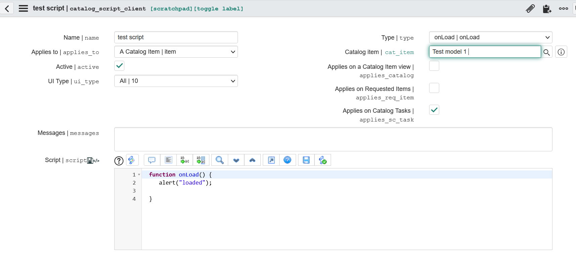Focus the Catalog item reference field
Viewport: 576px width, 254px height.
click(485, 52)
